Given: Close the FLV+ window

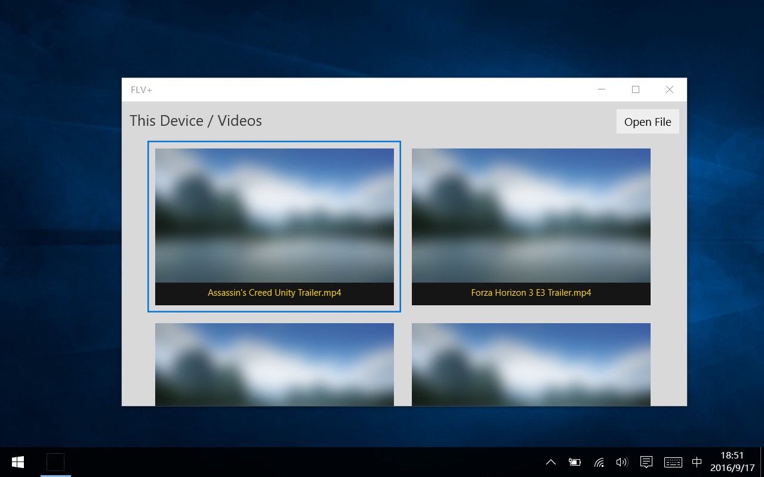Looking at the screenshot, I should [x=670, y=89].
